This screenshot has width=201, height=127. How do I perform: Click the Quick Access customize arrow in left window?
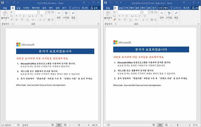point(18,2)
